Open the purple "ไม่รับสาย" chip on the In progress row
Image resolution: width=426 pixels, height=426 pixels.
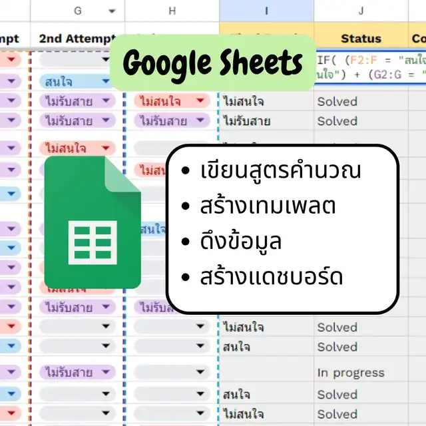click(77, 371)
